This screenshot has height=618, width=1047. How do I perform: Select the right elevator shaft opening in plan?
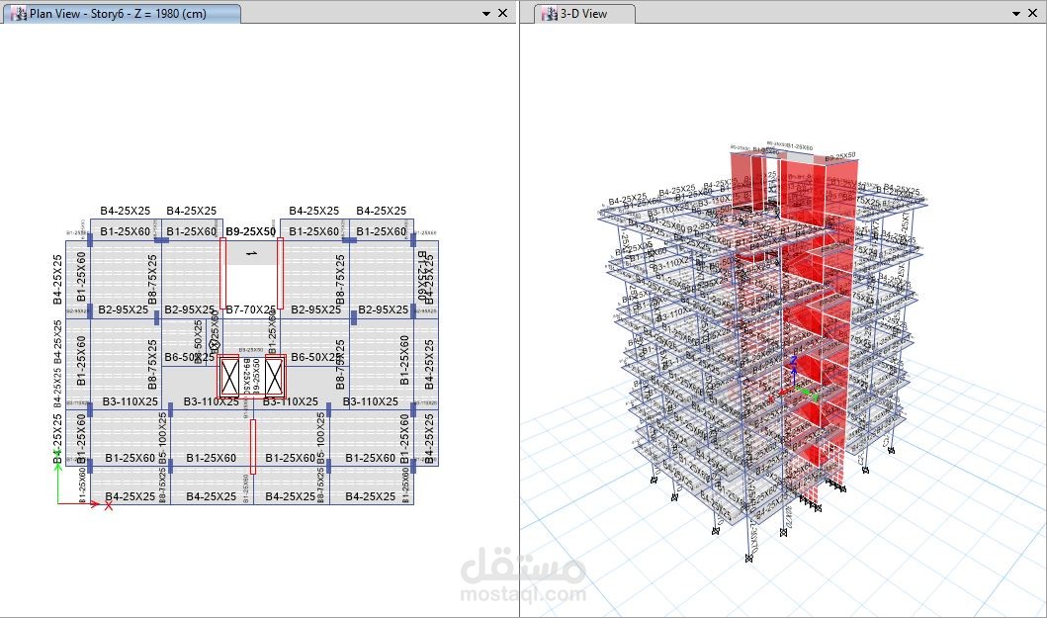tap(275, 378)
